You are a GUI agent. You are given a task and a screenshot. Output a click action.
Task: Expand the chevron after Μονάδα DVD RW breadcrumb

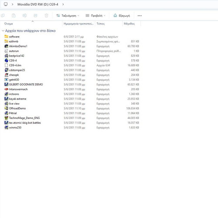click(x=63, y=4)
